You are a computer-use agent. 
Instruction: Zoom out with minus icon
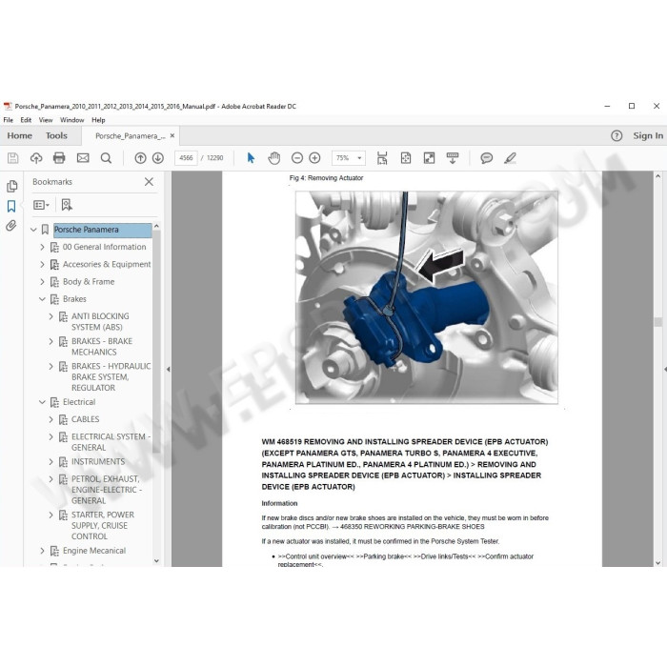pos(297,158)
